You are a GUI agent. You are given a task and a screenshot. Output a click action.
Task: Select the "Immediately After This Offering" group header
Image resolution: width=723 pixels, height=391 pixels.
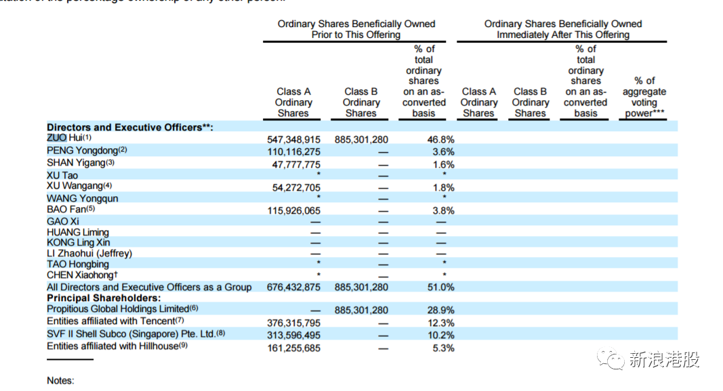pyautogui.click(x=563, y=30)
